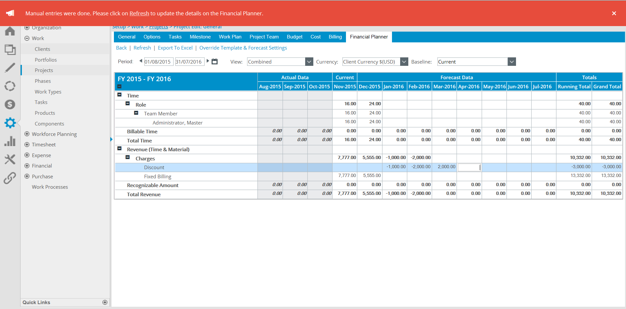Select the gear setup icon in sidebar
This screenshot has height=309, width=626.
tap(10, 123)
